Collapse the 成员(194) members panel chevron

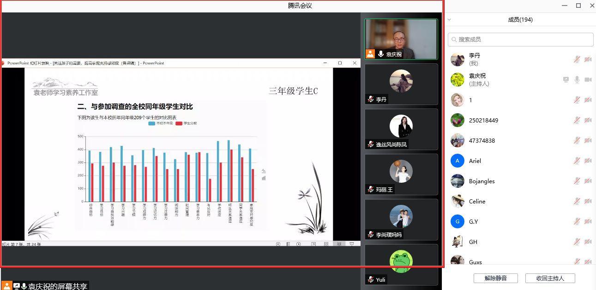pyautogui.click(x=449, y=20)
